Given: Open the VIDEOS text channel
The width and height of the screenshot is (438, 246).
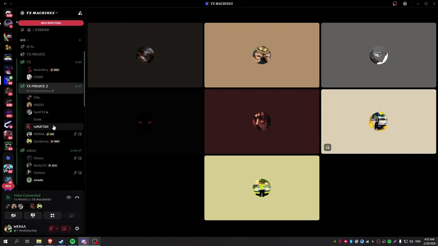Looking at the screenshot, I should coord(51,30).
